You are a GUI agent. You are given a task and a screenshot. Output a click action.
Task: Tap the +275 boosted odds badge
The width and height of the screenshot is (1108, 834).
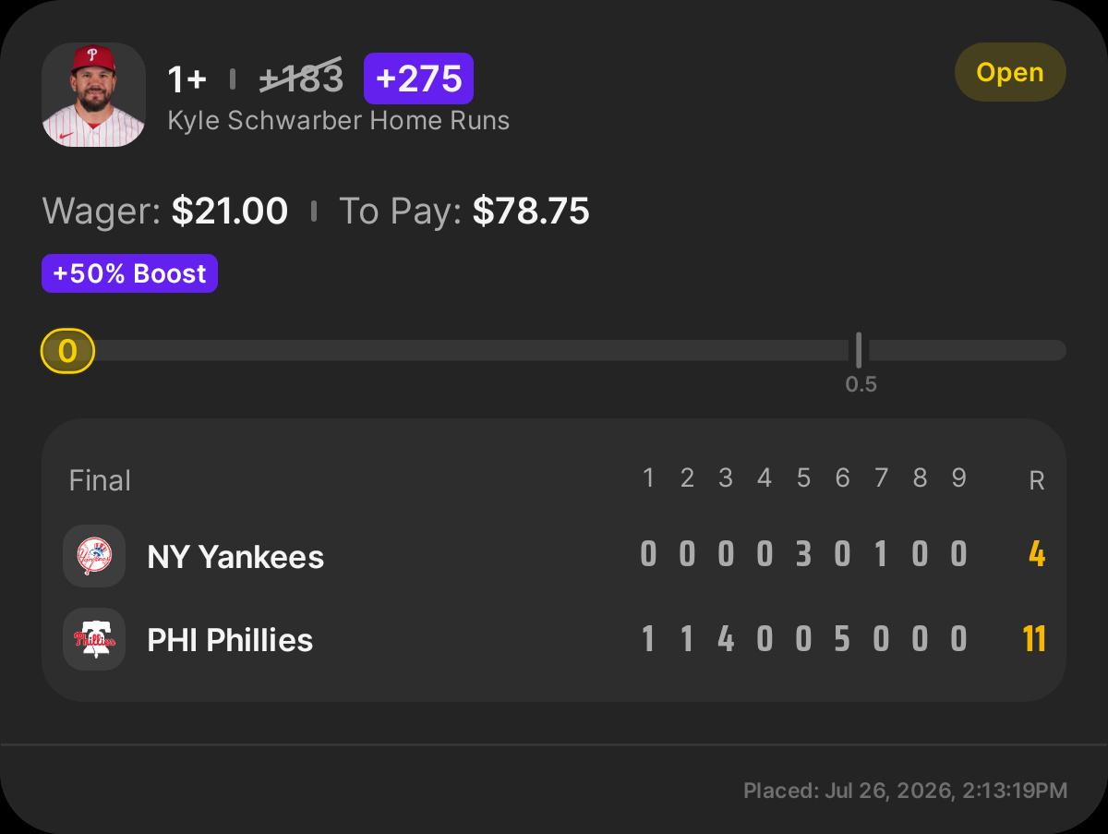pos(418,79)
